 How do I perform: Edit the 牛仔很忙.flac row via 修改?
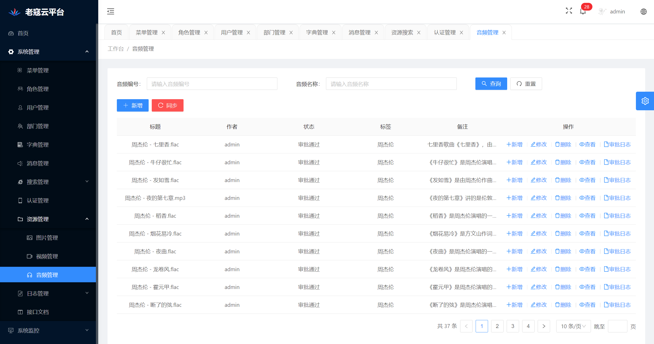click(539, 162)
